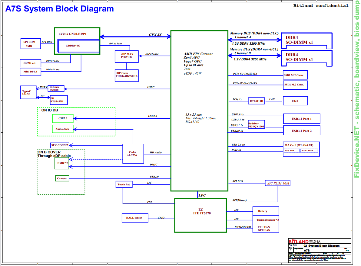Click the Channel A DDR4 SO-DIMM block
Image resolution: width=361 pixels, height=266 pixels.
pos(307,41)
